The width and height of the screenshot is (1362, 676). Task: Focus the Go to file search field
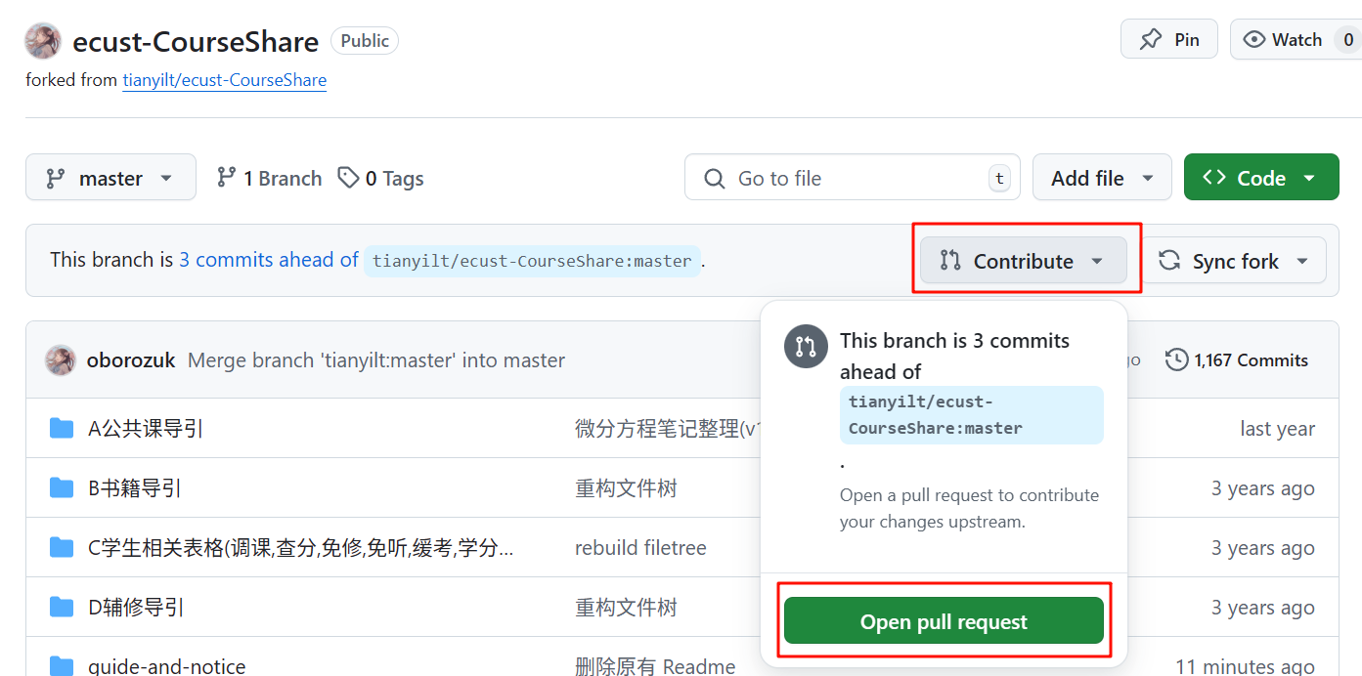coord(852,178)
